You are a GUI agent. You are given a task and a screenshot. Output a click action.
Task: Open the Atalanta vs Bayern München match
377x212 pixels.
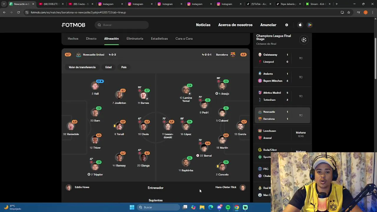(x=283, y=77)
